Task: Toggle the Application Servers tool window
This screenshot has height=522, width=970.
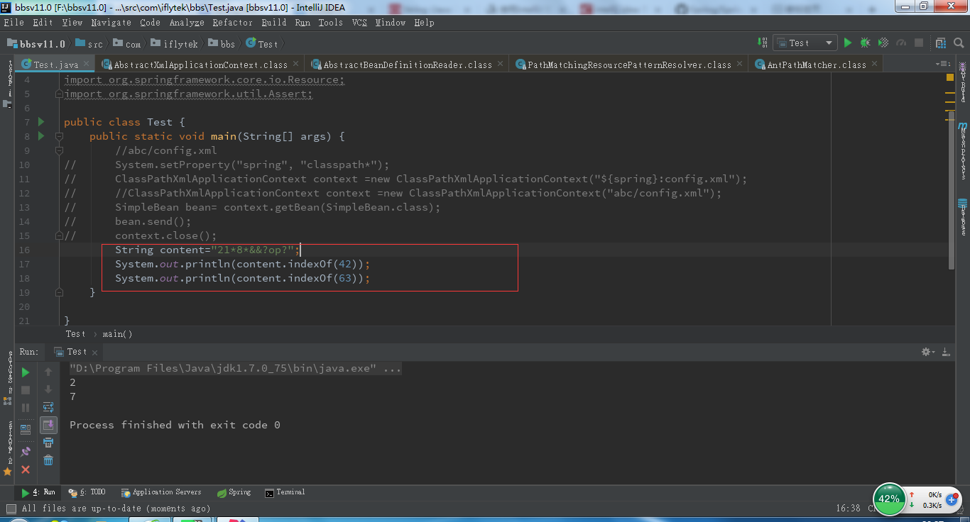Action: coord(161,492)
